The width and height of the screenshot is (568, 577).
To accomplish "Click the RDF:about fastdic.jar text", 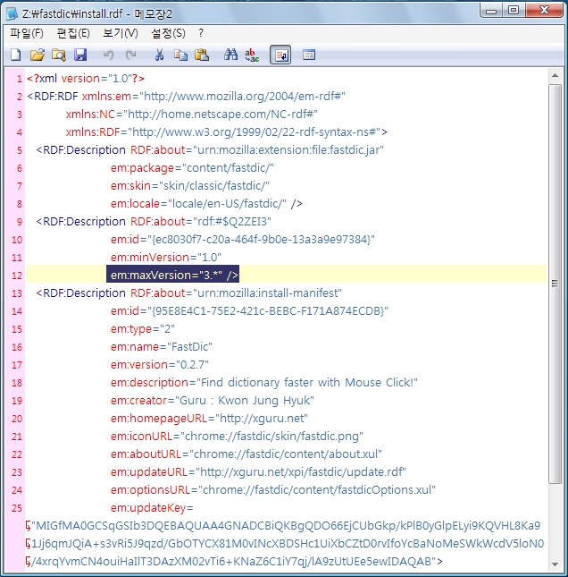I will pyautogui.click(x=257, y=150).
